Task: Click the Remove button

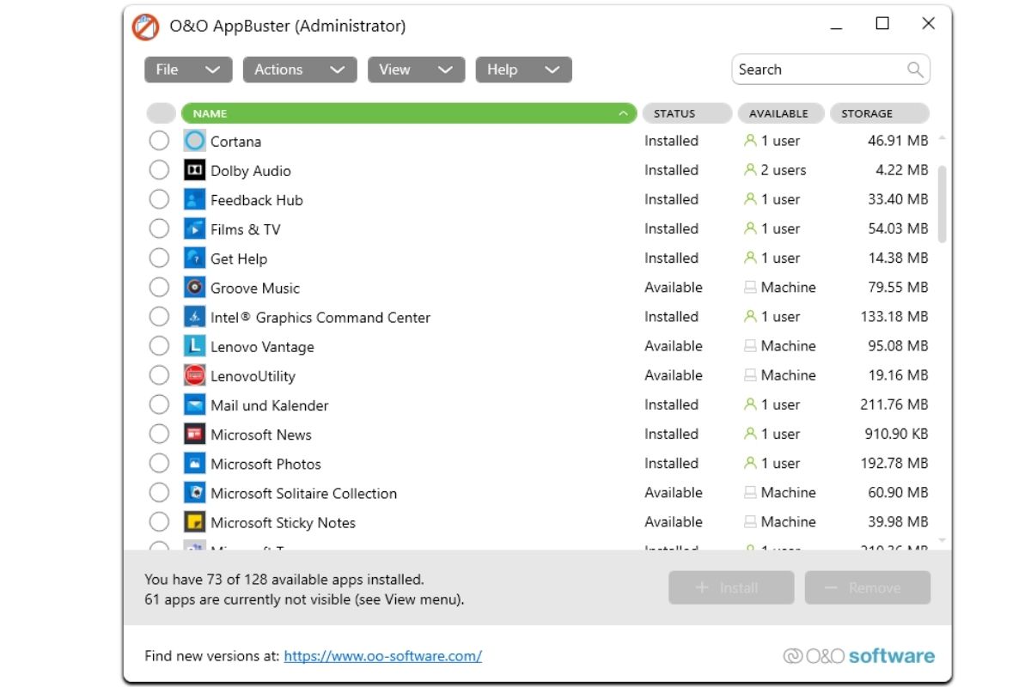Action: [868, 587]
